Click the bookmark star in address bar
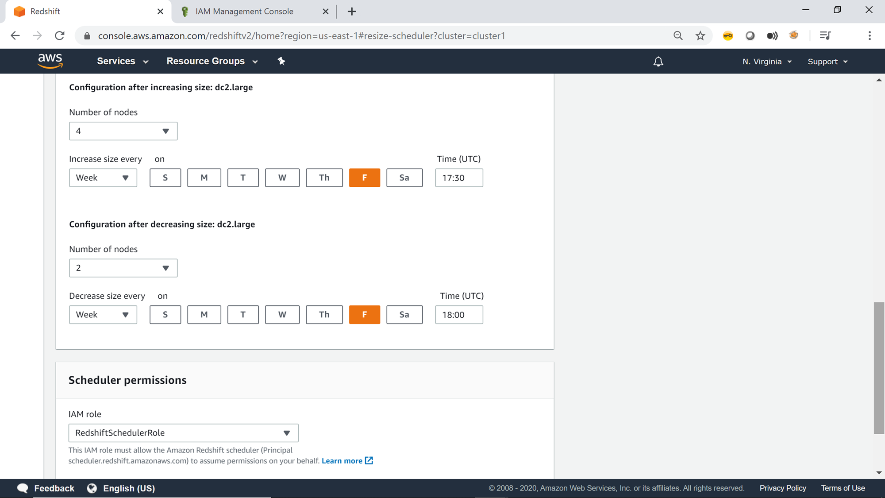The height and width of the screenshot is (498, 885). (x=700, y=36)
